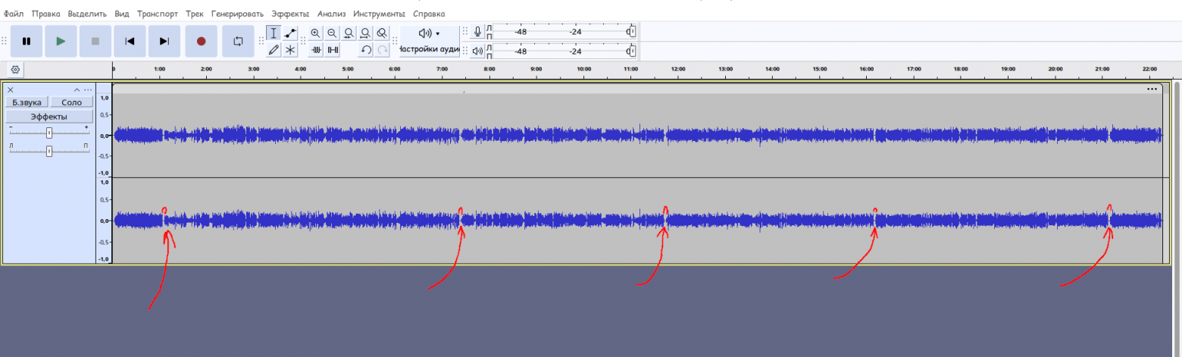Click the greyed-out Redo arrow
This screenshot has width=1182, height=357.
pyautogui.click(x=383, y=50)
